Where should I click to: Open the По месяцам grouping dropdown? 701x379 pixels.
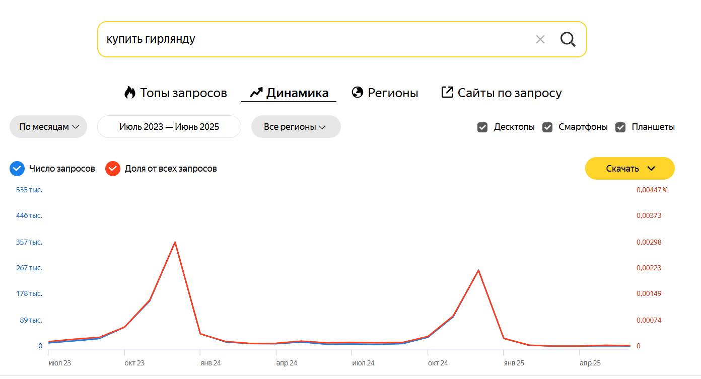(x=48, y=127)
